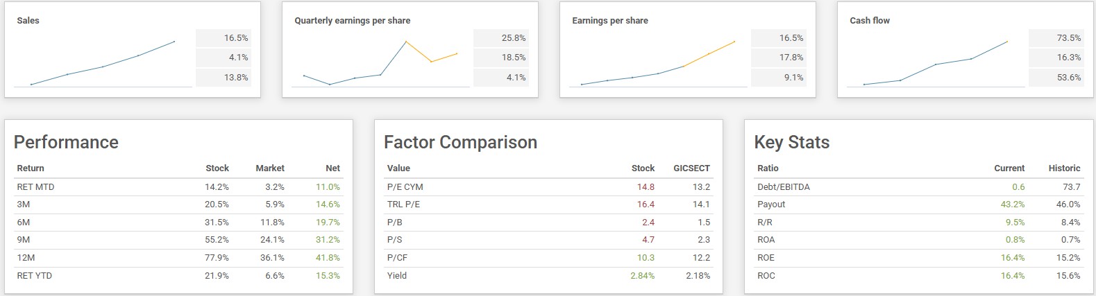Click the Factor Comparison heading
Image resolution: width=1096 pixels, height=296 pixels.
click(x=460, y=142)
